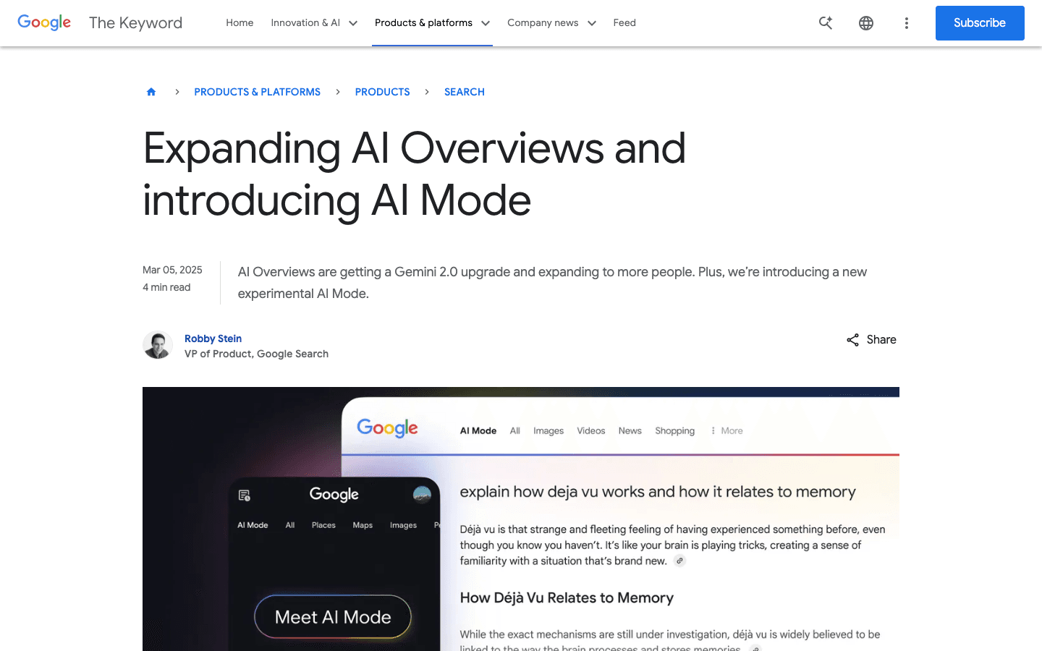Click the Subscribe button
Screen dimensions: 1042x651
point(980,23)
